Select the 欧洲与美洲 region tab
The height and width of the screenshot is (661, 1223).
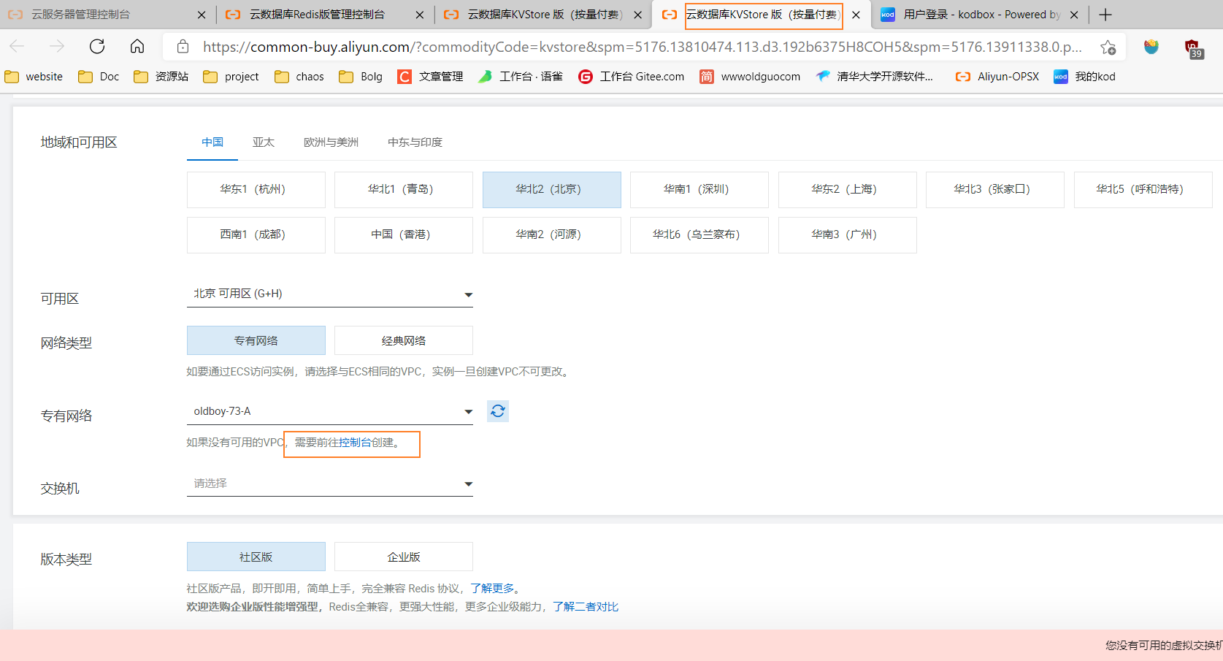[x=331, y=142]
